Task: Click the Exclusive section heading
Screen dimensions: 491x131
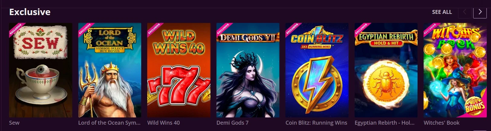Action: pos(30,12)
